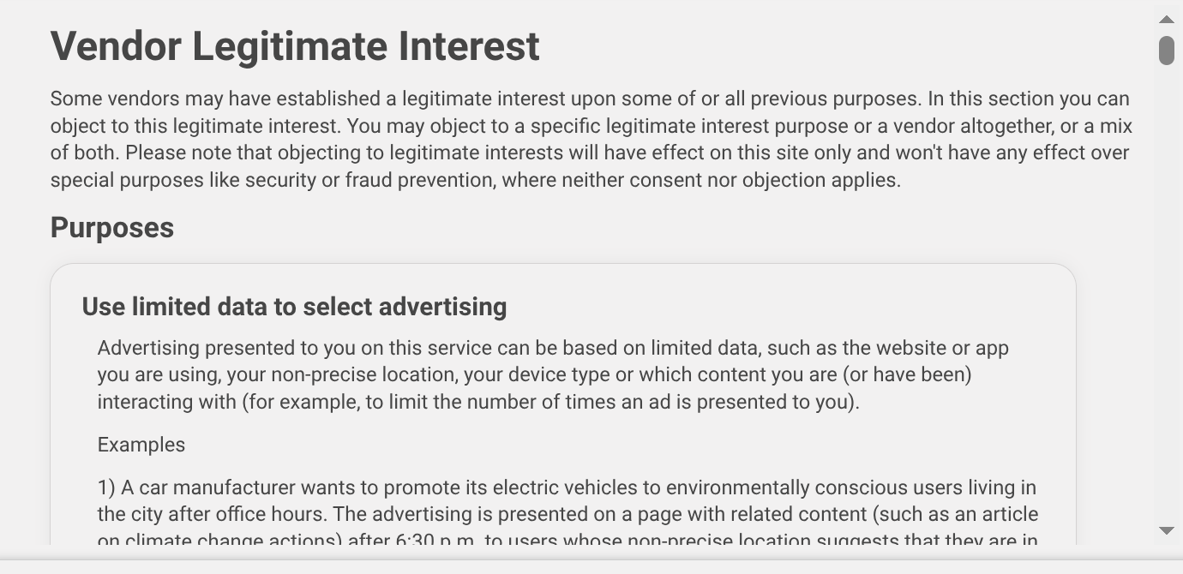Click the Vendor Legitimate Interest heading
This screenshot has height=574, width=1183.
pyautogui.click(x=295, y=46)
